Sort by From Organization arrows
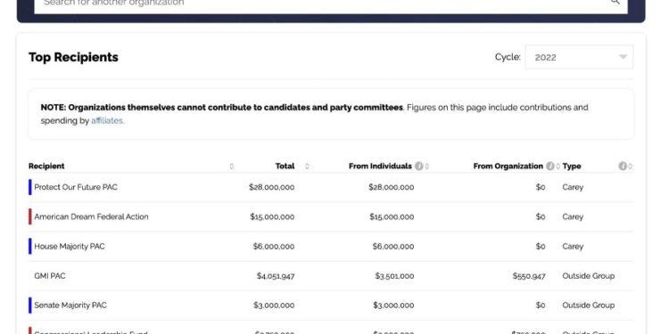 (x=558, y=167)
